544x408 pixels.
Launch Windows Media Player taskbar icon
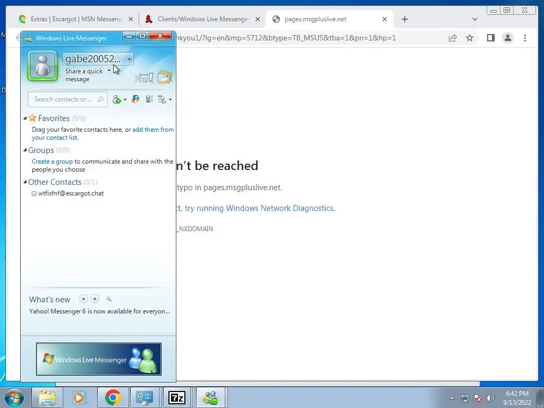80,397
